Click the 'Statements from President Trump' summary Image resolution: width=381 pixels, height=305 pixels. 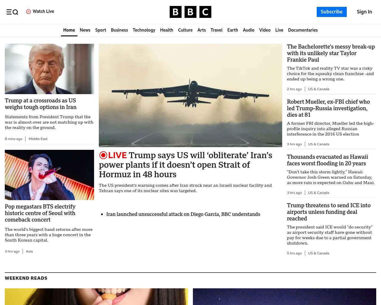[x=49, y=122]
